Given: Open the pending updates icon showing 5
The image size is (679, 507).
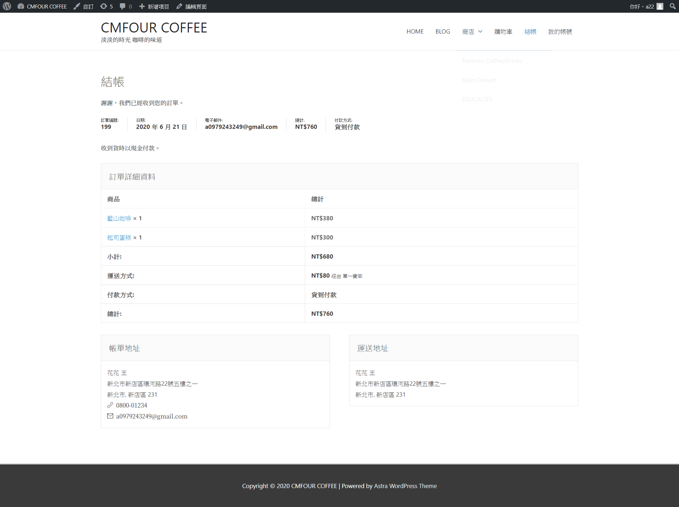Looking at the screenshot, I should (x=104, y=6).
